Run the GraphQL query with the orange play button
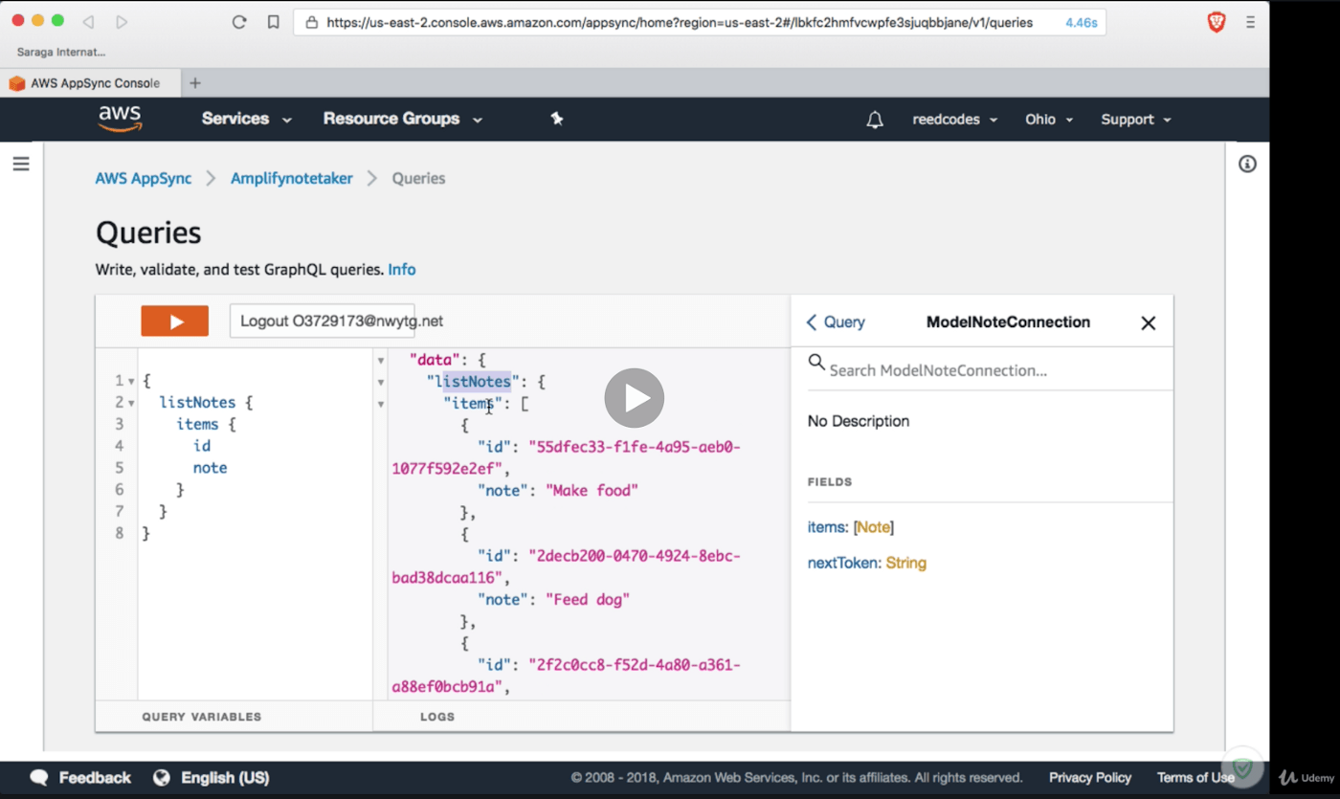The height and width of the screenshot is (799, 1340). coord(174,322)
